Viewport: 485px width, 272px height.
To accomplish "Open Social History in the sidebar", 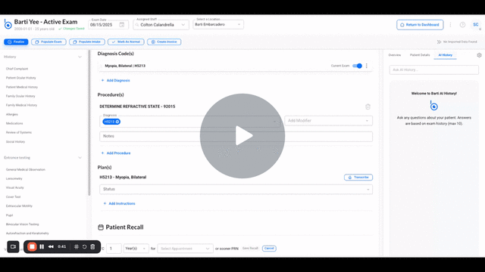I will [15, 142].
